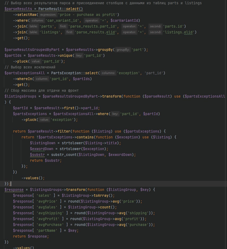Click the 'avgSales' array key
The width and height of the screenshot is (227, 249).
click(x=47, y=207)
